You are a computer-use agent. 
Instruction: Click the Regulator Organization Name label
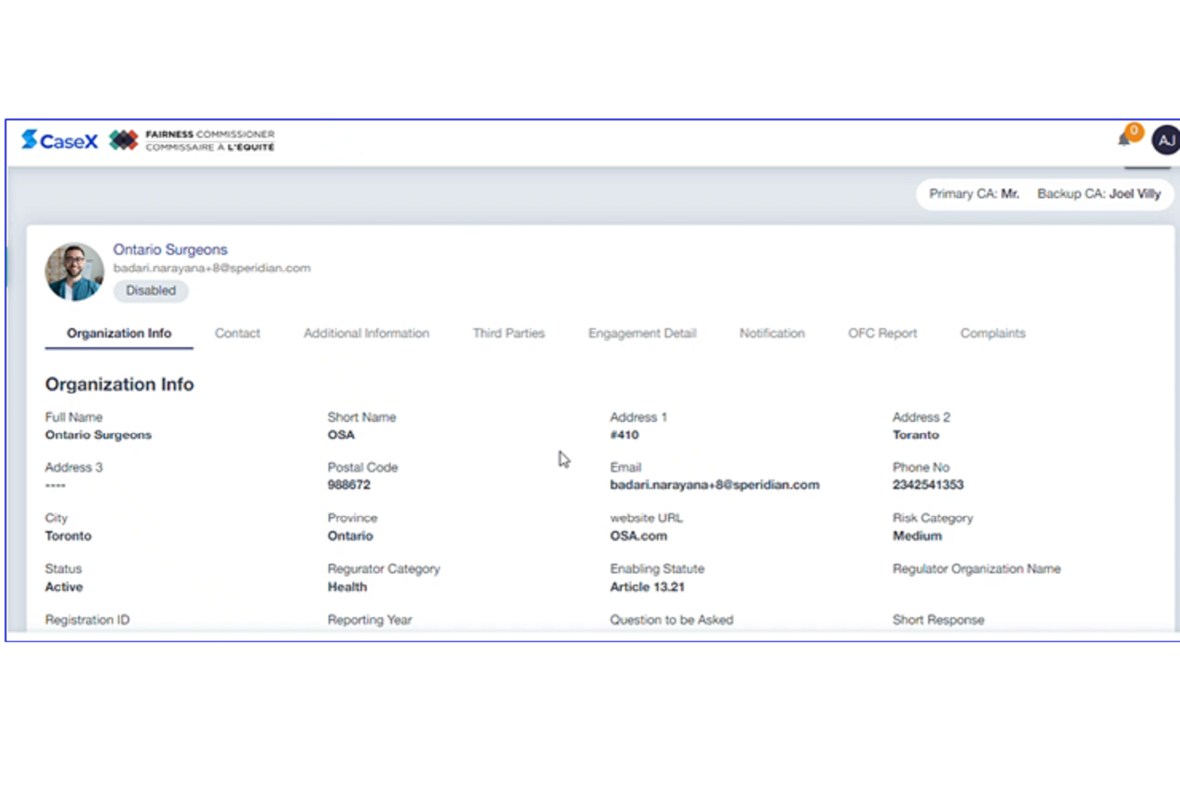point(977,569)
